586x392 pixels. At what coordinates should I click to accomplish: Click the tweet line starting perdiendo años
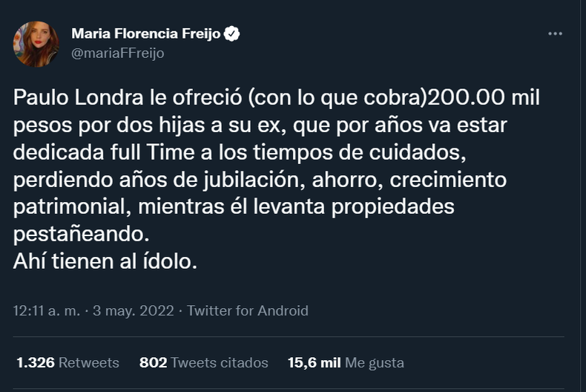[260, 180]
